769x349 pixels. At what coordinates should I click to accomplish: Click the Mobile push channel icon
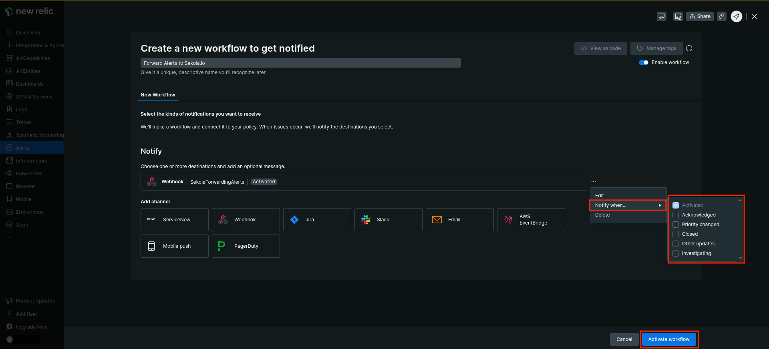click(x=151, y=246)
